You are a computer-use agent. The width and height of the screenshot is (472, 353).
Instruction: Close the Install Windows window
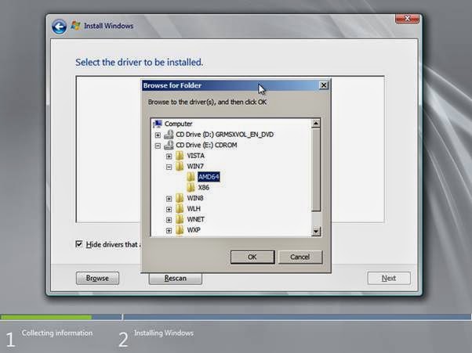[407, 19]
